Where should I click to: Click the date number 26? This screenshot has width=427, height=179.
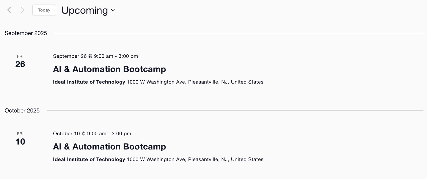[20, 64]
